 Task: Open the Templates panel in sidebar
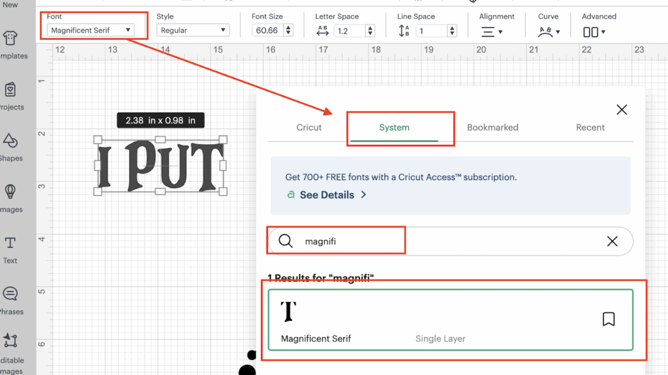click(11, 44)
